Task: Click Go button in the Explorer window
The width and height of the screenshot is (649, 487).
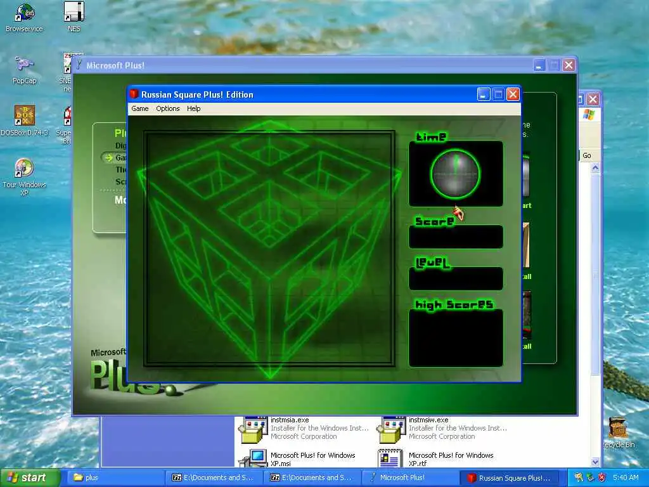Action: pos(586,156)
